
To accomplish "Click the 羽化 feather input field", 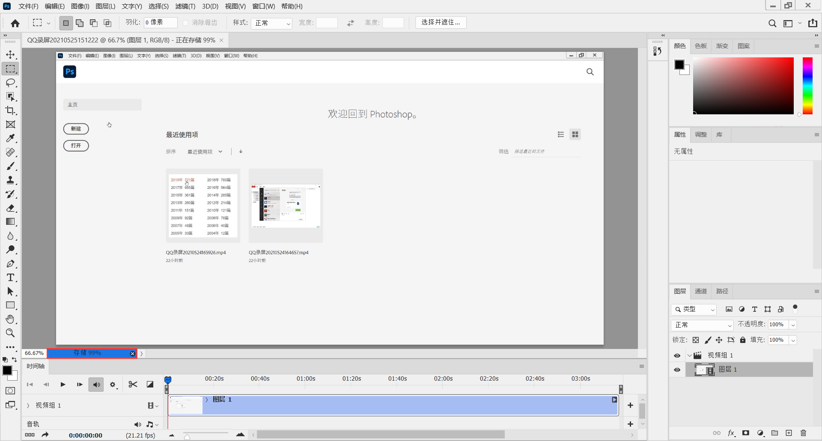I will point(161,22).
